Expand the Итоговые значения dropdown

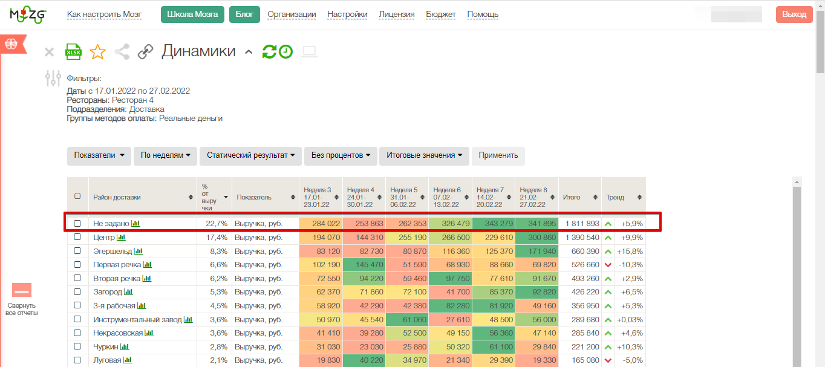tap(424, 155)
